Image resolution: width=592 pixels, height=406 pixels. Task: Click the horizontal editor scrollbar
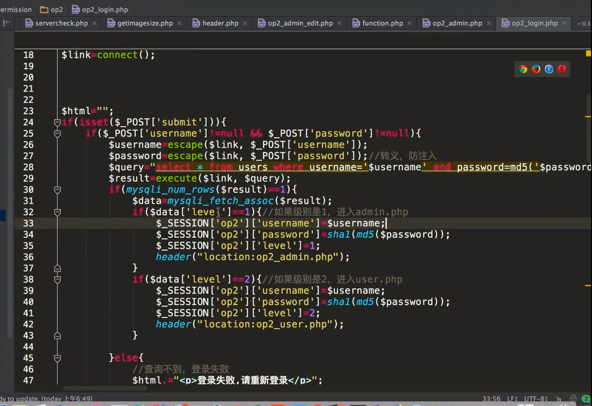click(x=104, y=388)
